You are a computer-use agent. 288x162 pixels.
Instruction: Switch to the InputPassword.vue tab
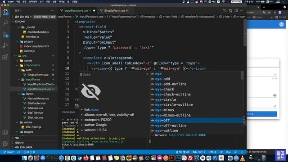[x=77, y=11]
